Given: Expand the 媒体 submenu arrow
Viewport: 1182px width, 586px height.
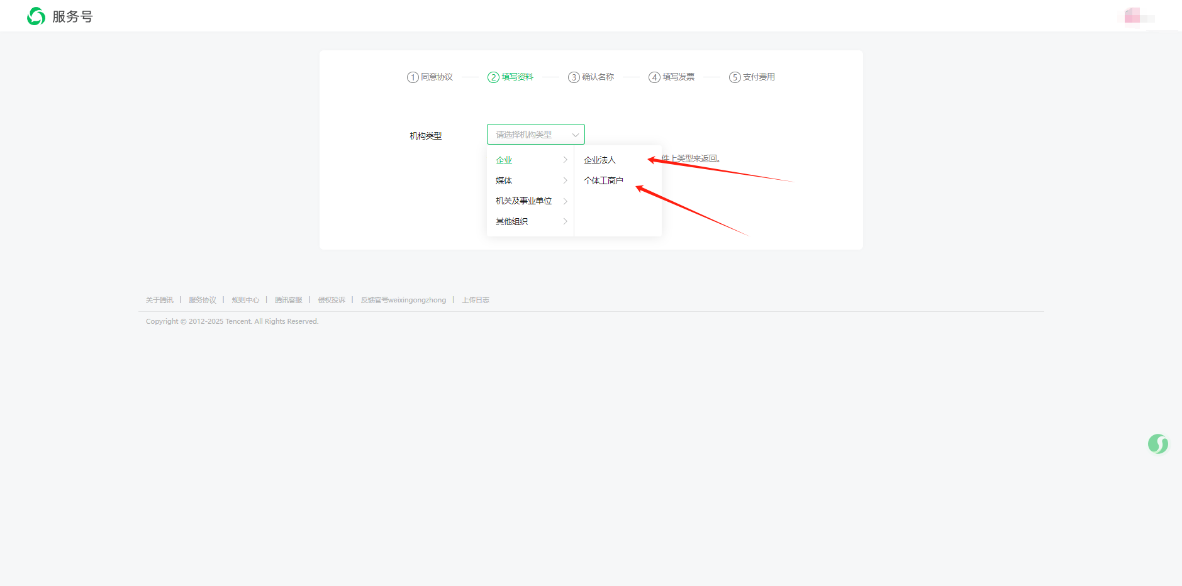Looking at the screenshot, I should click(x=565, y=180).
